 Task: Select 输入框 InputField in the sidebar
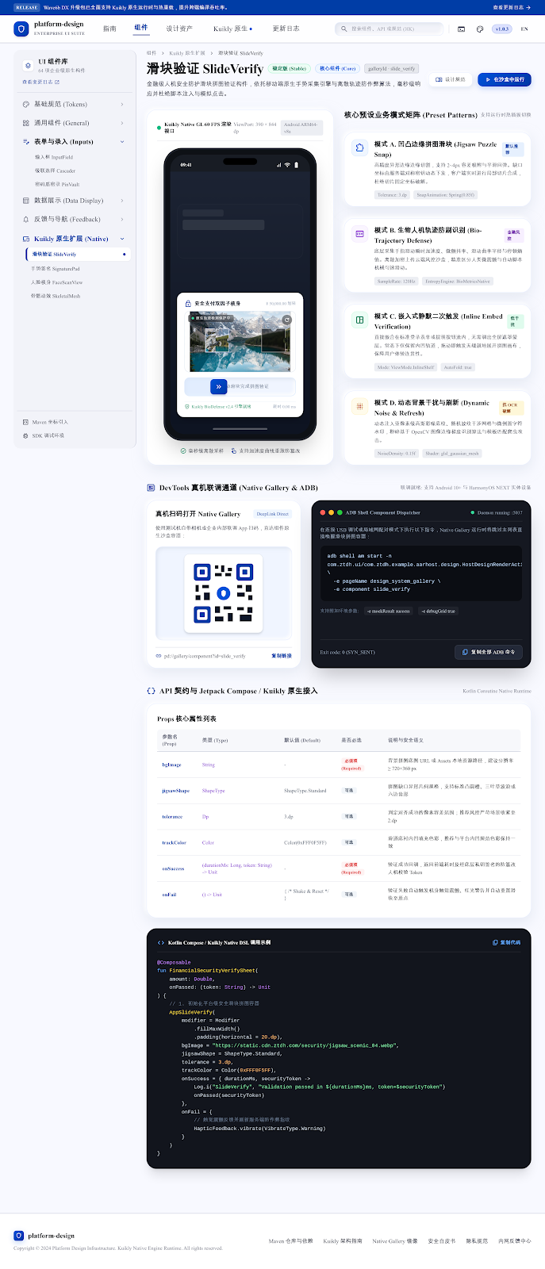tap(54, 157)
